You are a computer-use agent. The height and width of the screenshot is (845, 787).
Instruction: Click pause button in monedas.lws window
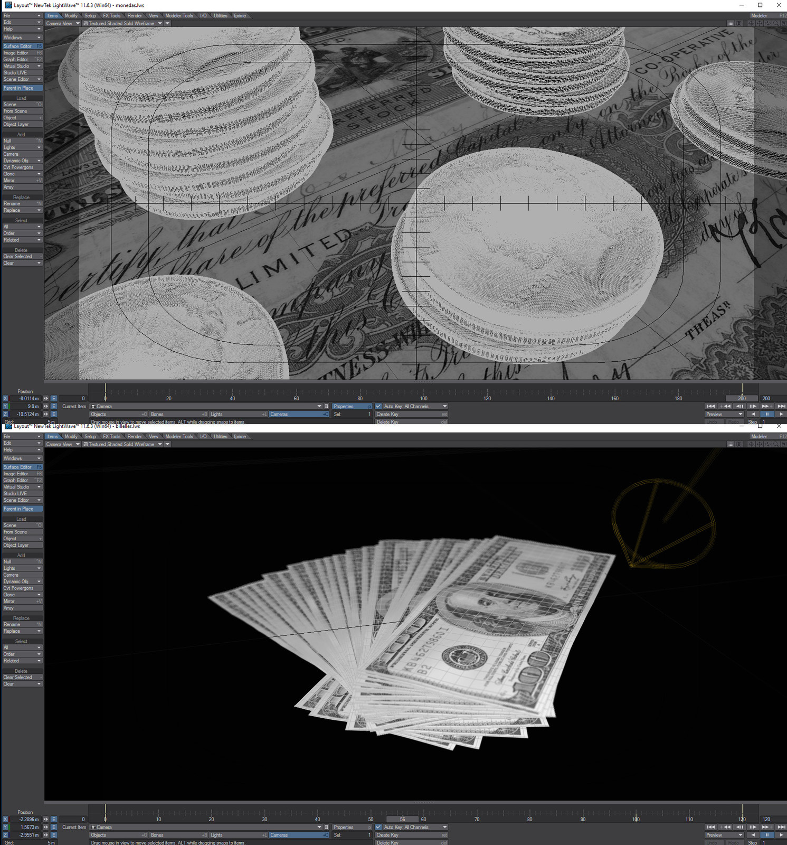(x=767, y=414)
